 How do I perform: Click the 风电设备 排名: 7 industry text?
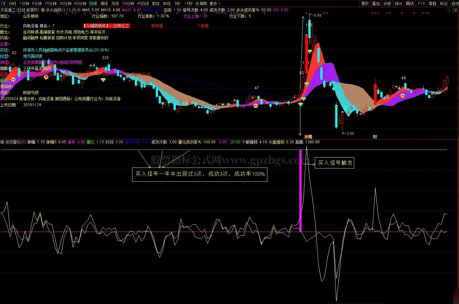[39, 26]
